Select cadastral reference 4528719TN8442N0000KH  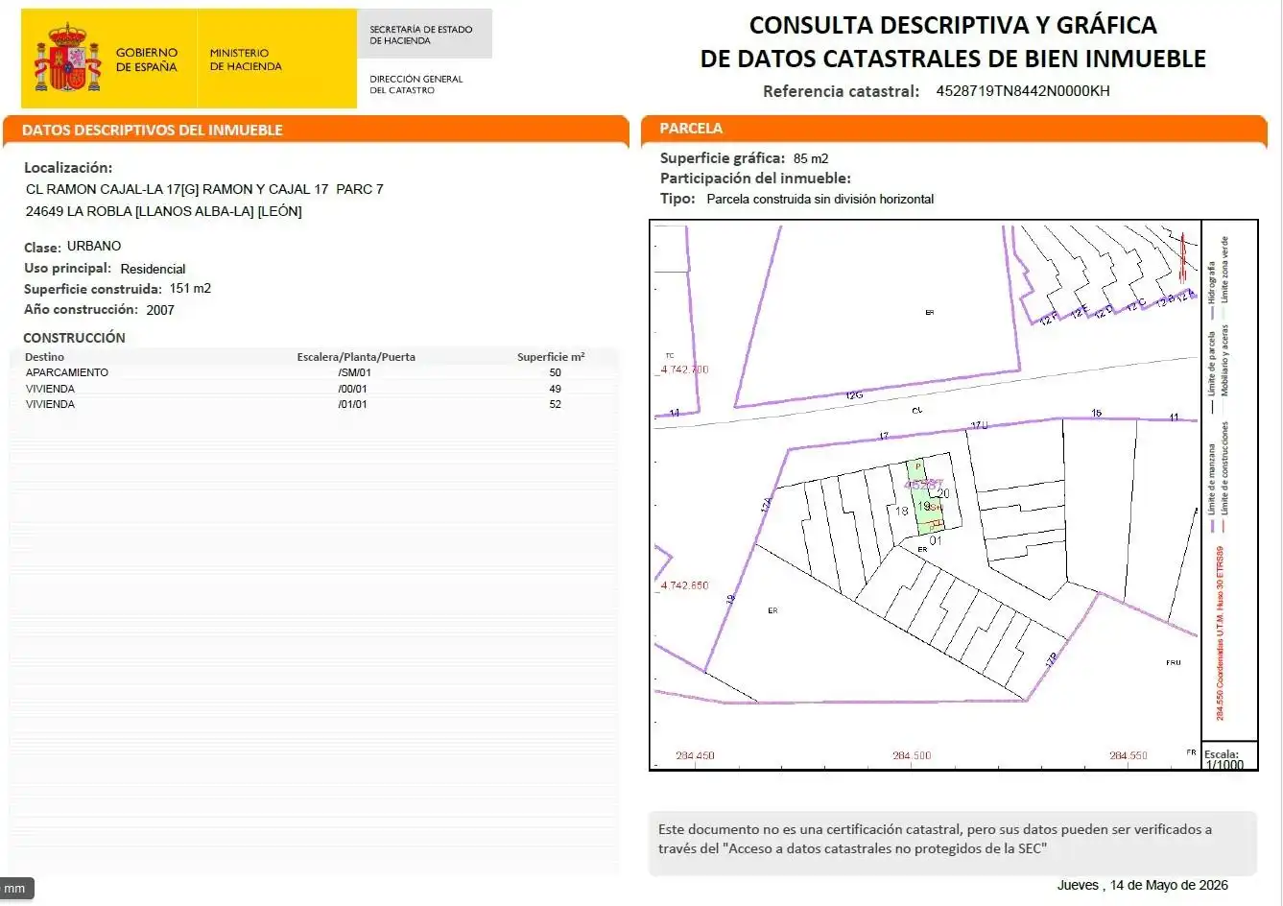pyautogui.click(x=1023, y=91)
